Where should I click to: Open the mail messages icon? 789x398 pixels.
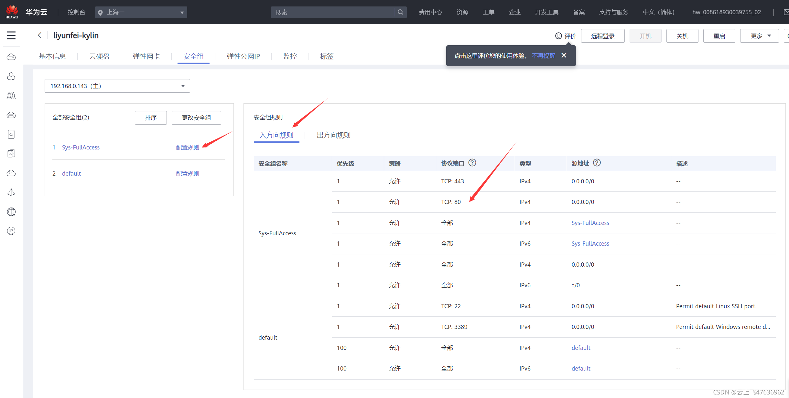click(x=786, y=12)
